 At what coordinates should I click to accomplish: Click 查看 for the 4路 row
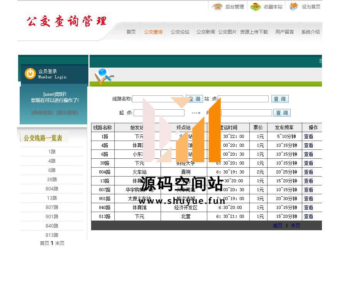[x=308, y=145]
